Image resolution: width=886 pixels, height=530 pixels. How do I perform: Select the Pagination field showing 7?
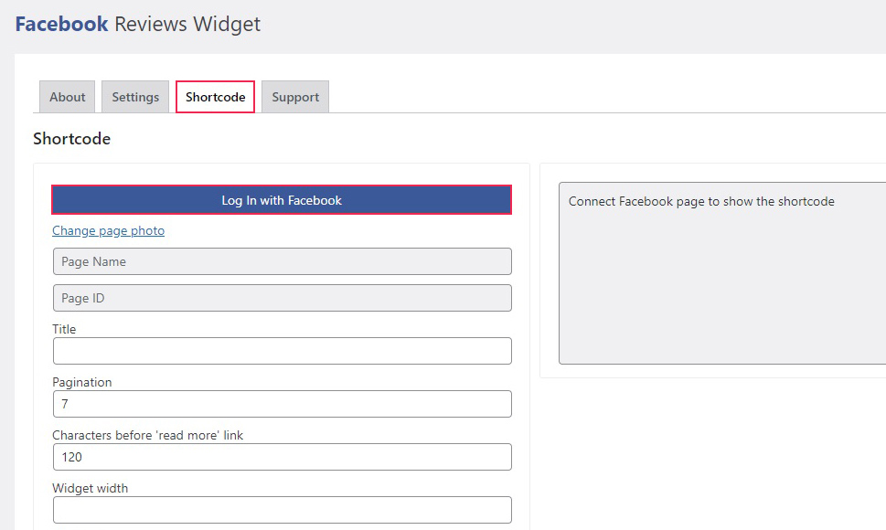[283, 404]
